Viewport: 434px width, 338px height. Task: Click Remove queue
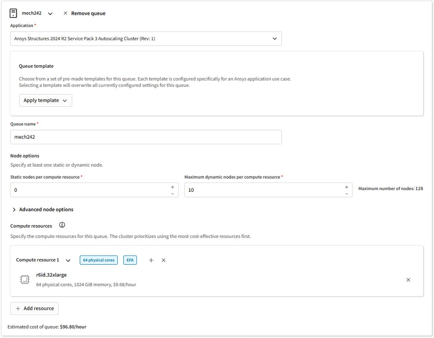[88, 13]
